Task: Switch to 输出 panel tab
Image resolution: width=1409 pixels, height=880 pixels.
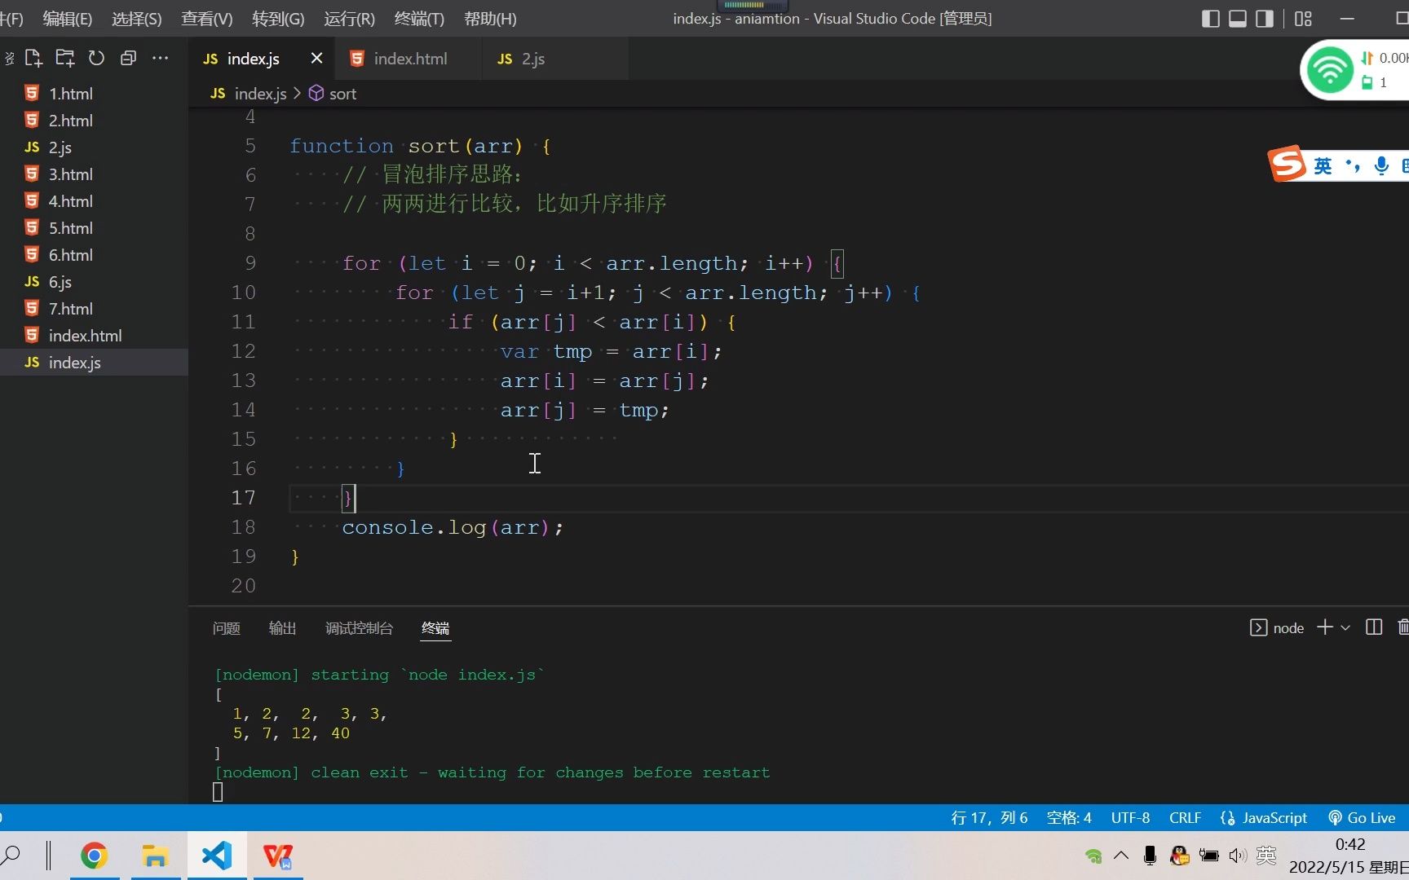Action: point(282,628)
